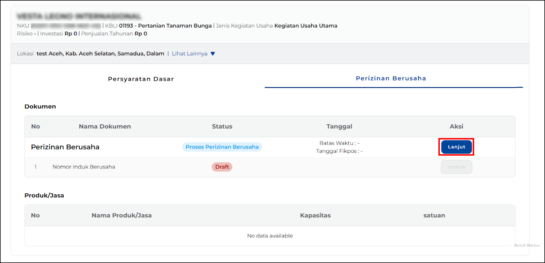Click the greyed-out Unduh button
The width and height of the screenshot is (545, 263).
456,167
